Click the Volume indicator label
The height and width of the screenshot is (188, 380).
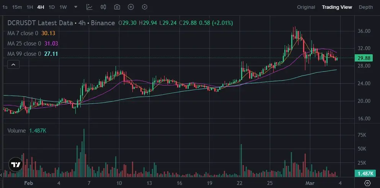click(x=16, y=131)
